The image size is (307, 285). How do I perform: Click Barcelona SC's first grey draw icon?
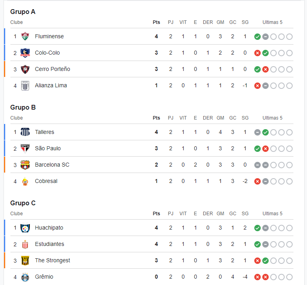click(257, 165)
